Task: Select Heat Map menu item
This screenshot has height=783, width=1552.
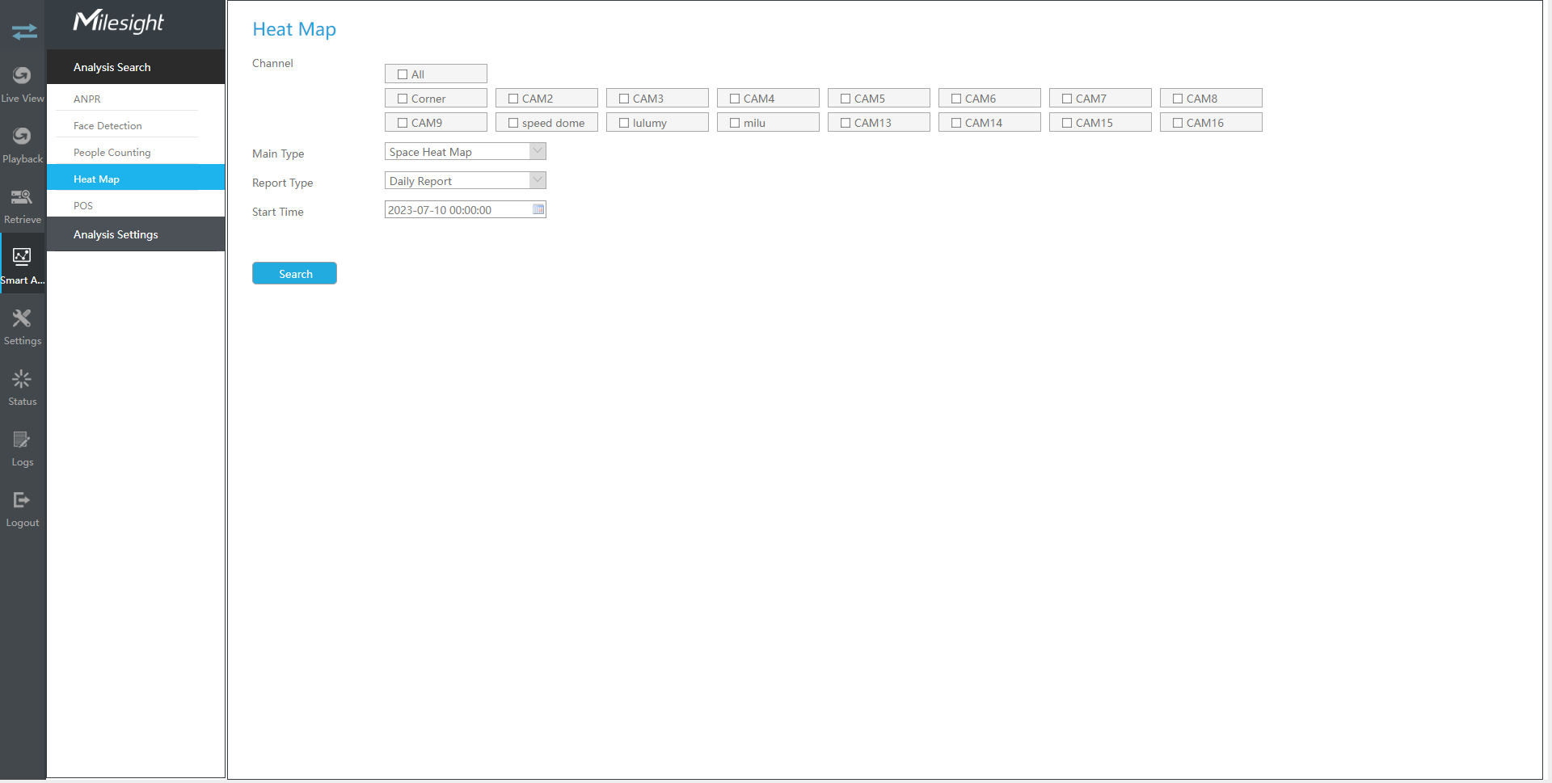Action: click(x=136, y=179)
